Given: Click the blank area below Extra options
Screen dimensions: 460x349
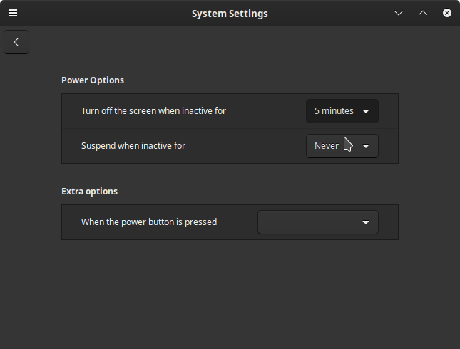Looking at the screenshot, I should coord(230,293).
